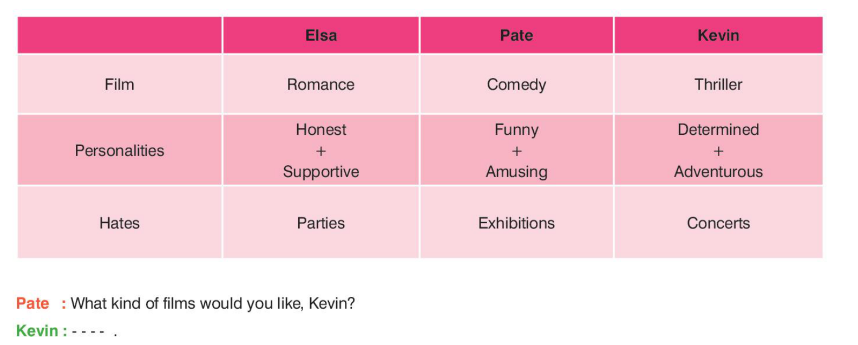Screen dimensions: 858x345
Task: Click Pate's question about films
Action: pyautogui.click(x=213, y=303)
